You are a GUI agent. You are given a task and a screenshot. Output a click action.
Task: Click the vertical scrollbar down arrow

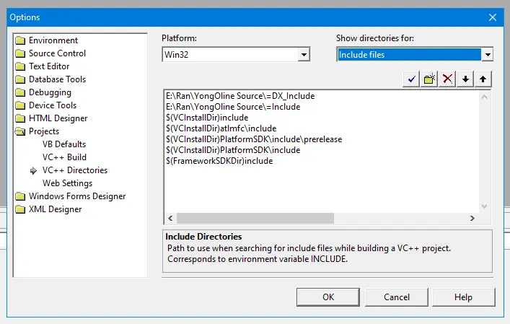coord(484,206)
